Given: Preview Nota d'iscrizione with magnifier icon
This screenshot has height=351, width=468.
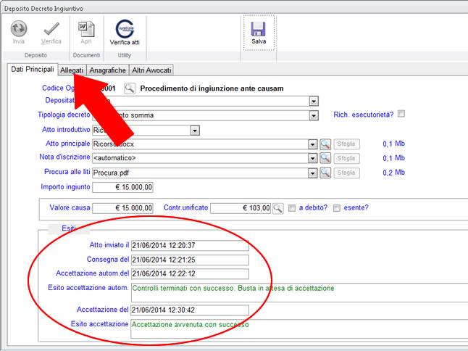Looking at the screenshot, I should (x=325, y=158).
